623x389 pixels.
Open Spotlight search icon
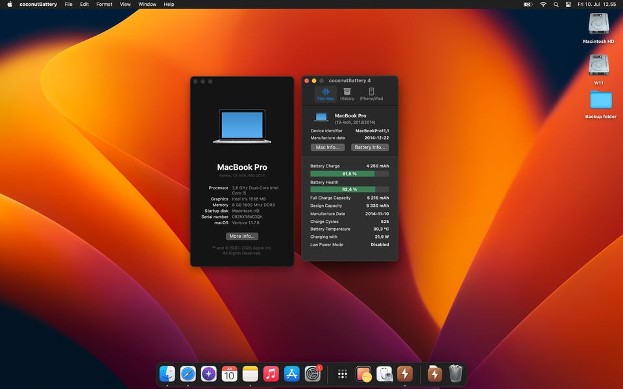pyautogui.click(x=556, y=5)
